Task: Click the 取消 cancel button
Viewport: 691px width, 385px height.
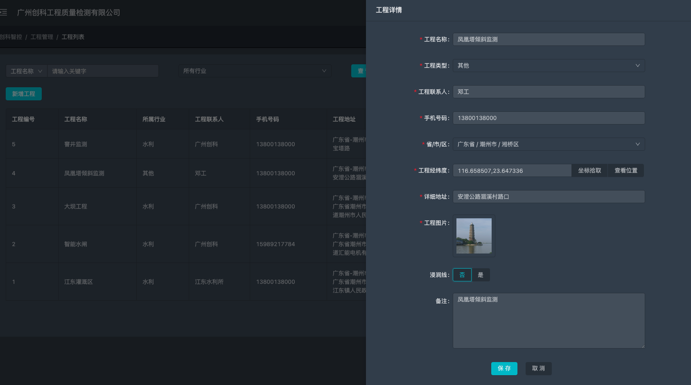Action: point(538,368)
